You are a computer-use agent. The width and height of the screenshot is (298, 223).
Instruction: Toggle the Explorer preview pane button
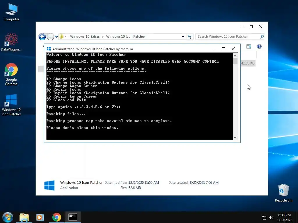[x=249, y=46]
